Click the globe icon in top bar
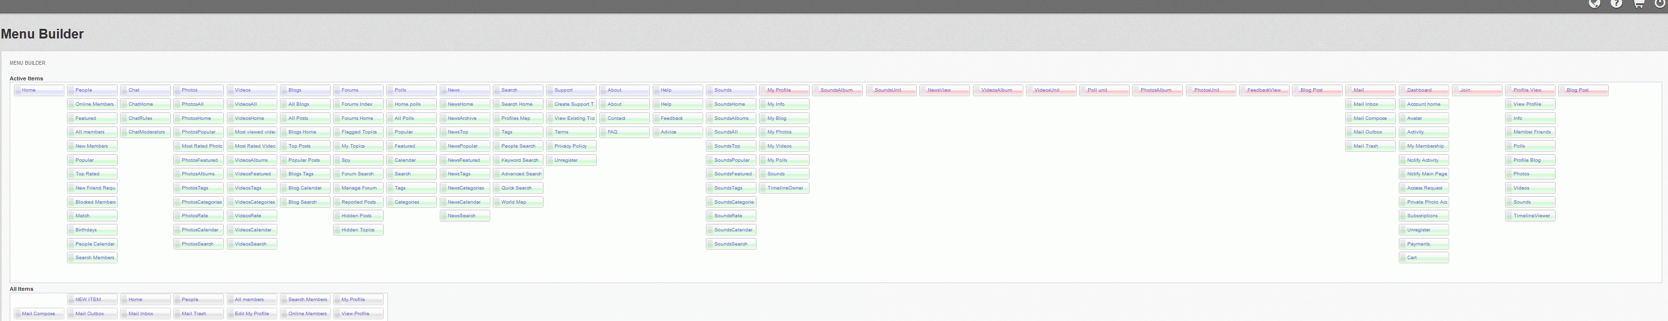Viewport: 1668px width, 321px height. [1594, 3]
